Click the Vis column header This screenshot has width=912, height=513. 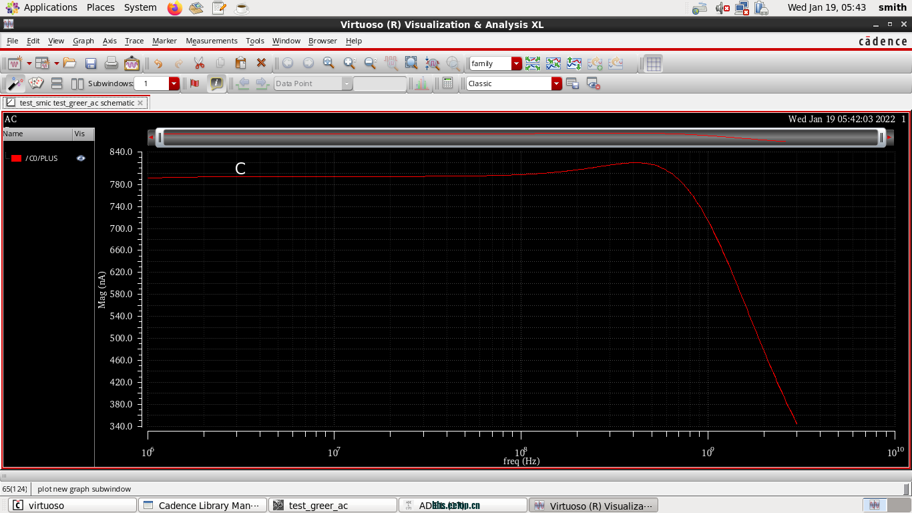pyautogui.click(x=83, y=134)
